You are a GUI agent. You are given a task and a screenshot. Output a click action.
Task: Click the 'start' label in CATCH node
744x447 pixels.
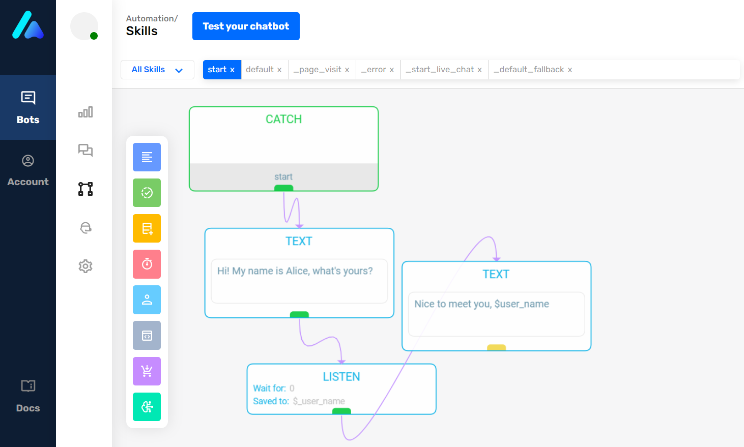[283, 177]
